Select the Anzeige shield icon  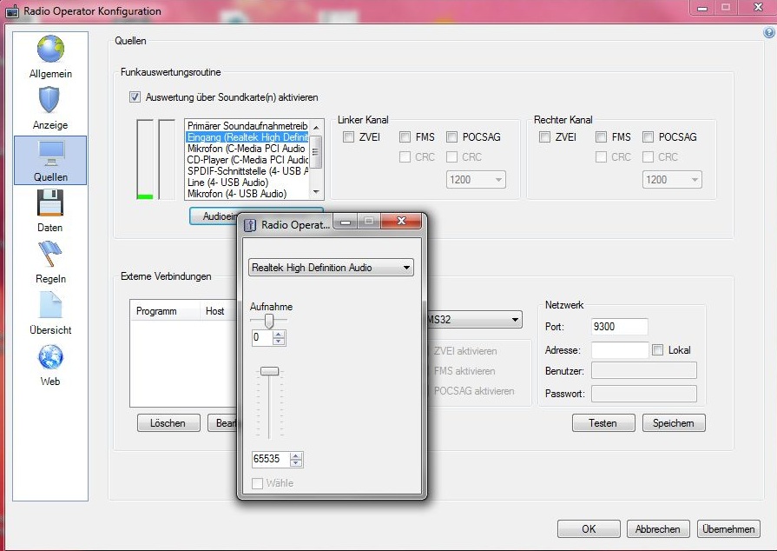coord(50,100)
